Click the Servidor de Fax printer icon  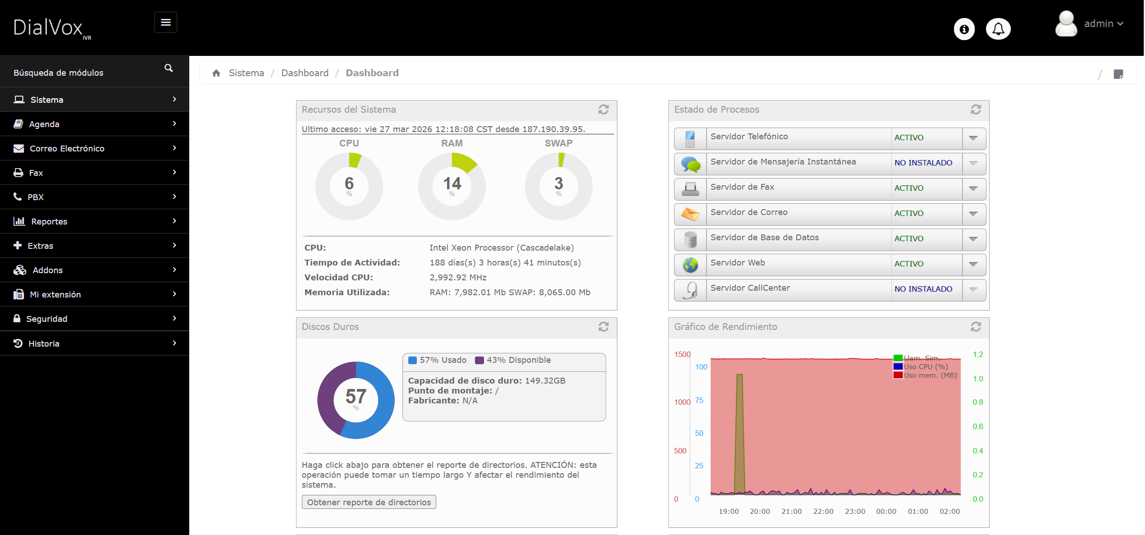coord(690,189)
